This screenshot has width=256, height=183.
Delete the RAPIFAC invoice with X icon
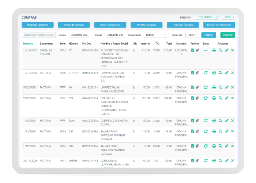click(232, 73)
